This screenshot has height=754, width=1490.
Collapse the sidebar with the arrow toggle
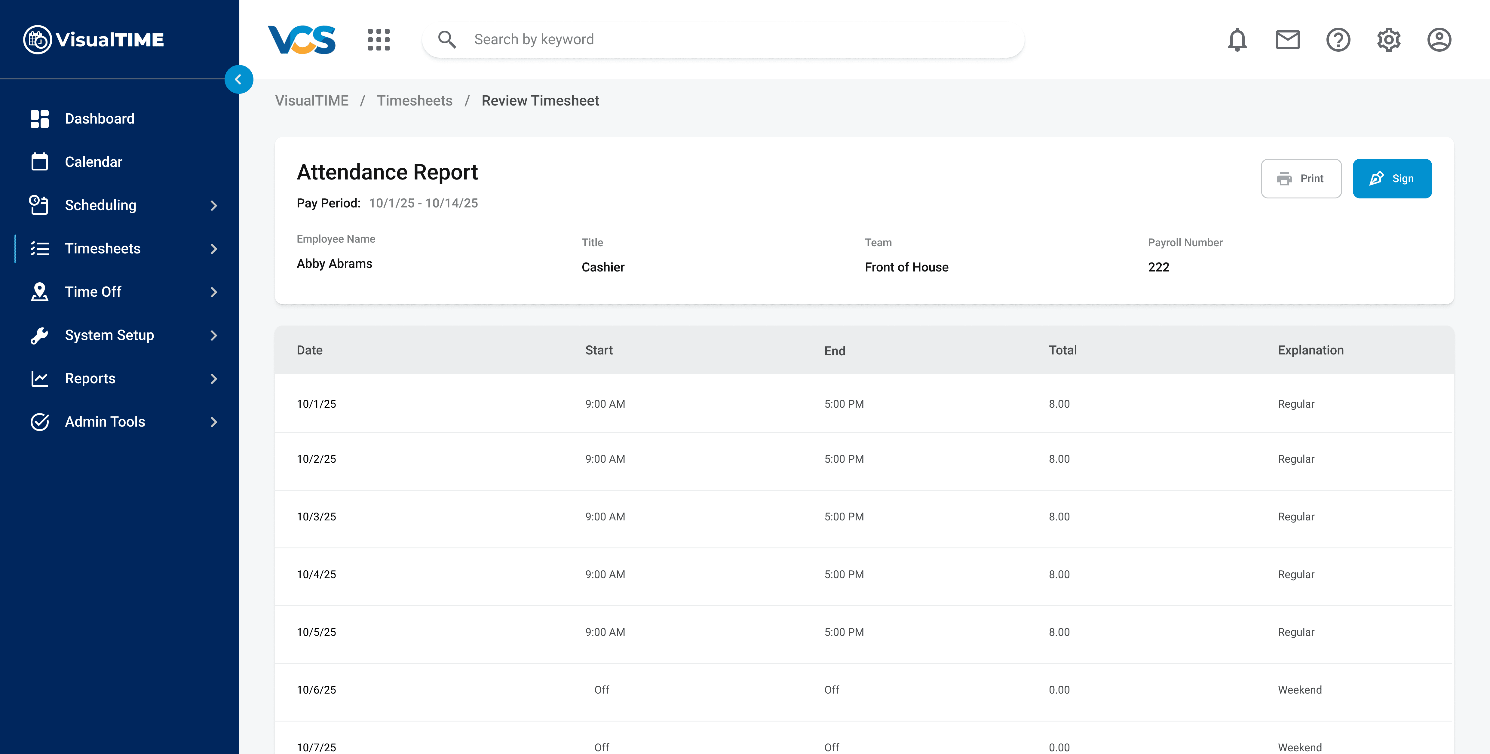(x=238, y=79)
